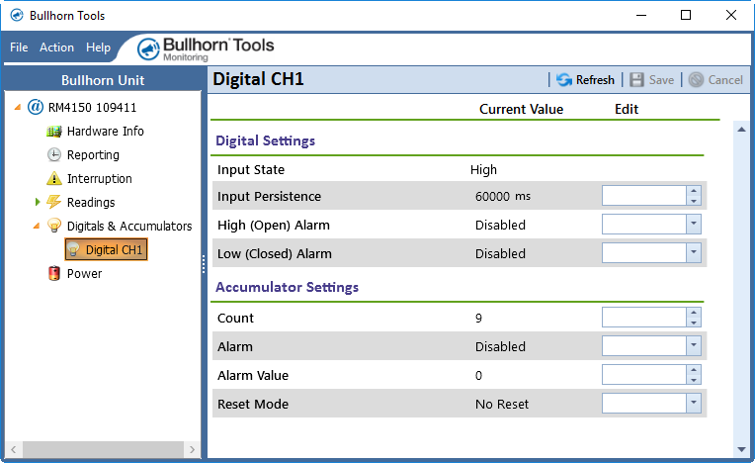This screenshot has height=463, width=755.
Task: Select the Digital CH1 tree item
Action: click(106, 249)
